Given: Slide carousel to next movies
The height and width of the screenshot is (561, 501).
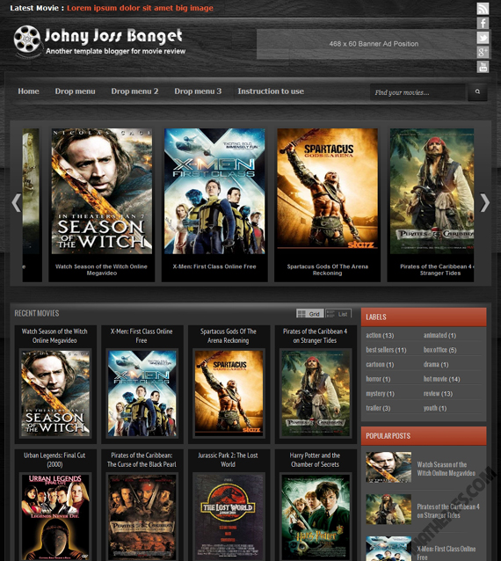Looking at the screenshot, I should click(x=484, y=202).
